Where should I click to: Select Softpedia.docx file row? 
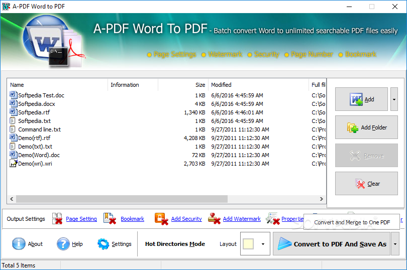coord(166,104)
